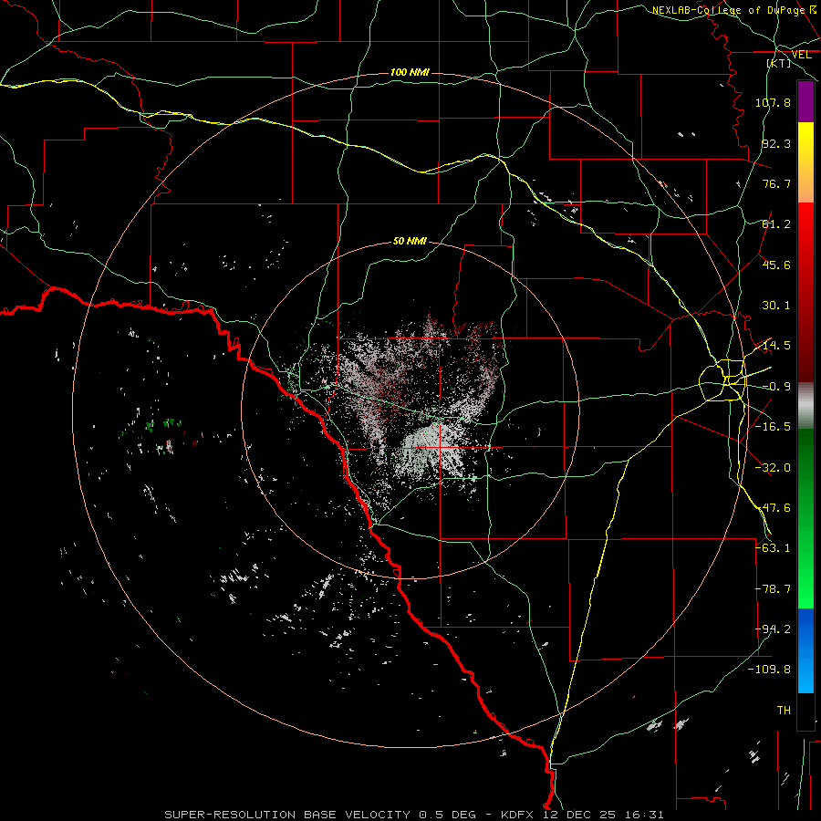The height and width of the screenshot is (821, 821).
Task: Click the 100 NMI range ring label
Action: [410, 72]
